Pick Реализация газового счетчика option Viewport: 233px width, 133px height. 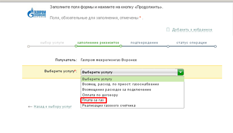[x=133, y=105]
